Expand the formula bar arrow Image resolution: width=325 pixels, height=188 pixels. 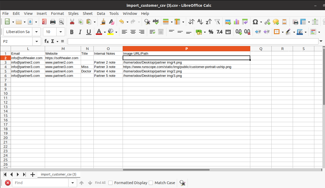pos(321,41)
